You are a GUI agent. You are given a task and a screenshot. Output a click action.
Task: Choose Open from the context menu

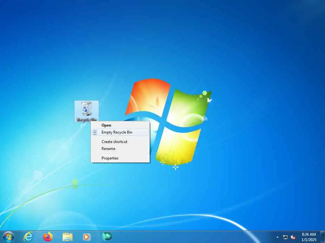[x=120, y=125]
